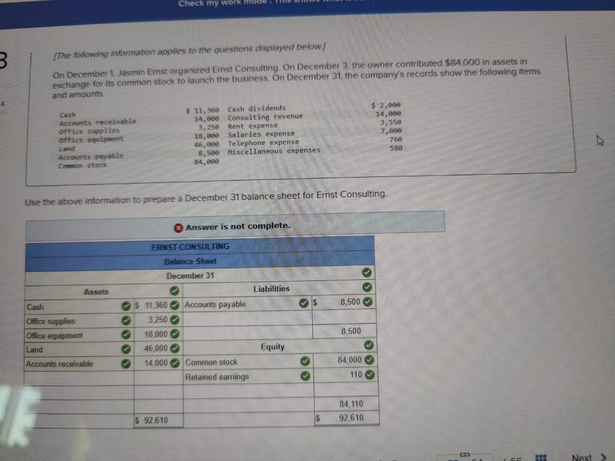Click the checkmark beside Office equipment amount
The width and height of the screenshot is (615, 461).
point(175,334)
